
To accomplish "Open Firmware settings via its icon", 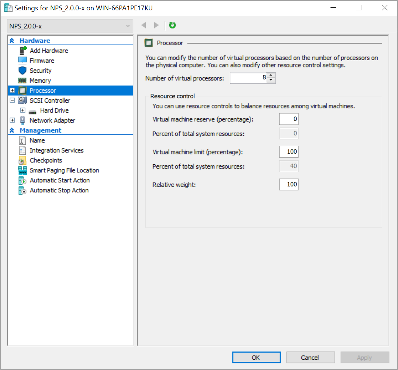I will point(23,61).
